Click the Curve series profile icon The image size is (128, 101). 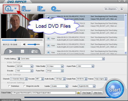[19, 59]
